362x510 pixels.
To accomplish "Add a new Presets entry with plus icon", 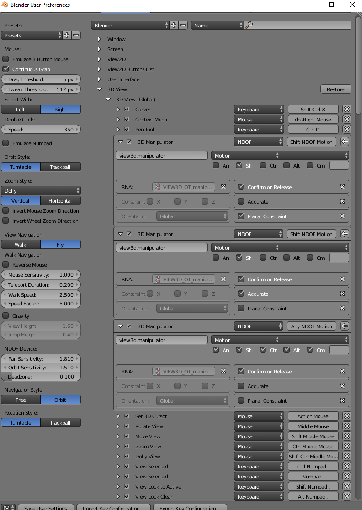I will 67,36.
